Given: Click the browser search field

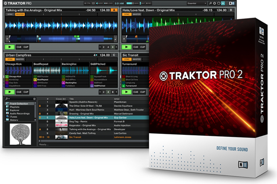Looking at the screenshot, I should point(20,99).
